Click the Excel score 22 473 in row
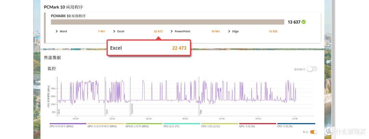Screen dimensions: 369x139 point(158,31)
